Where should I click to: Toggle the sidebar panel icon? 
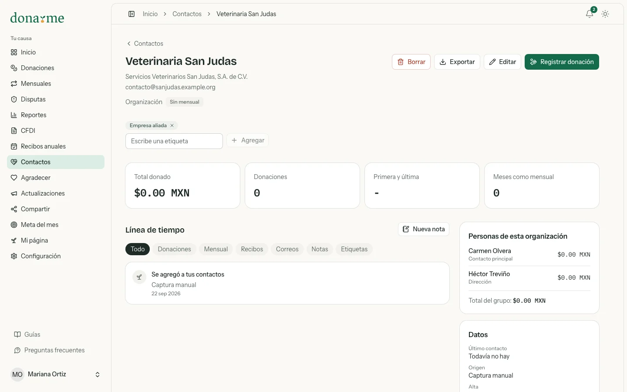tap(131, 14)
